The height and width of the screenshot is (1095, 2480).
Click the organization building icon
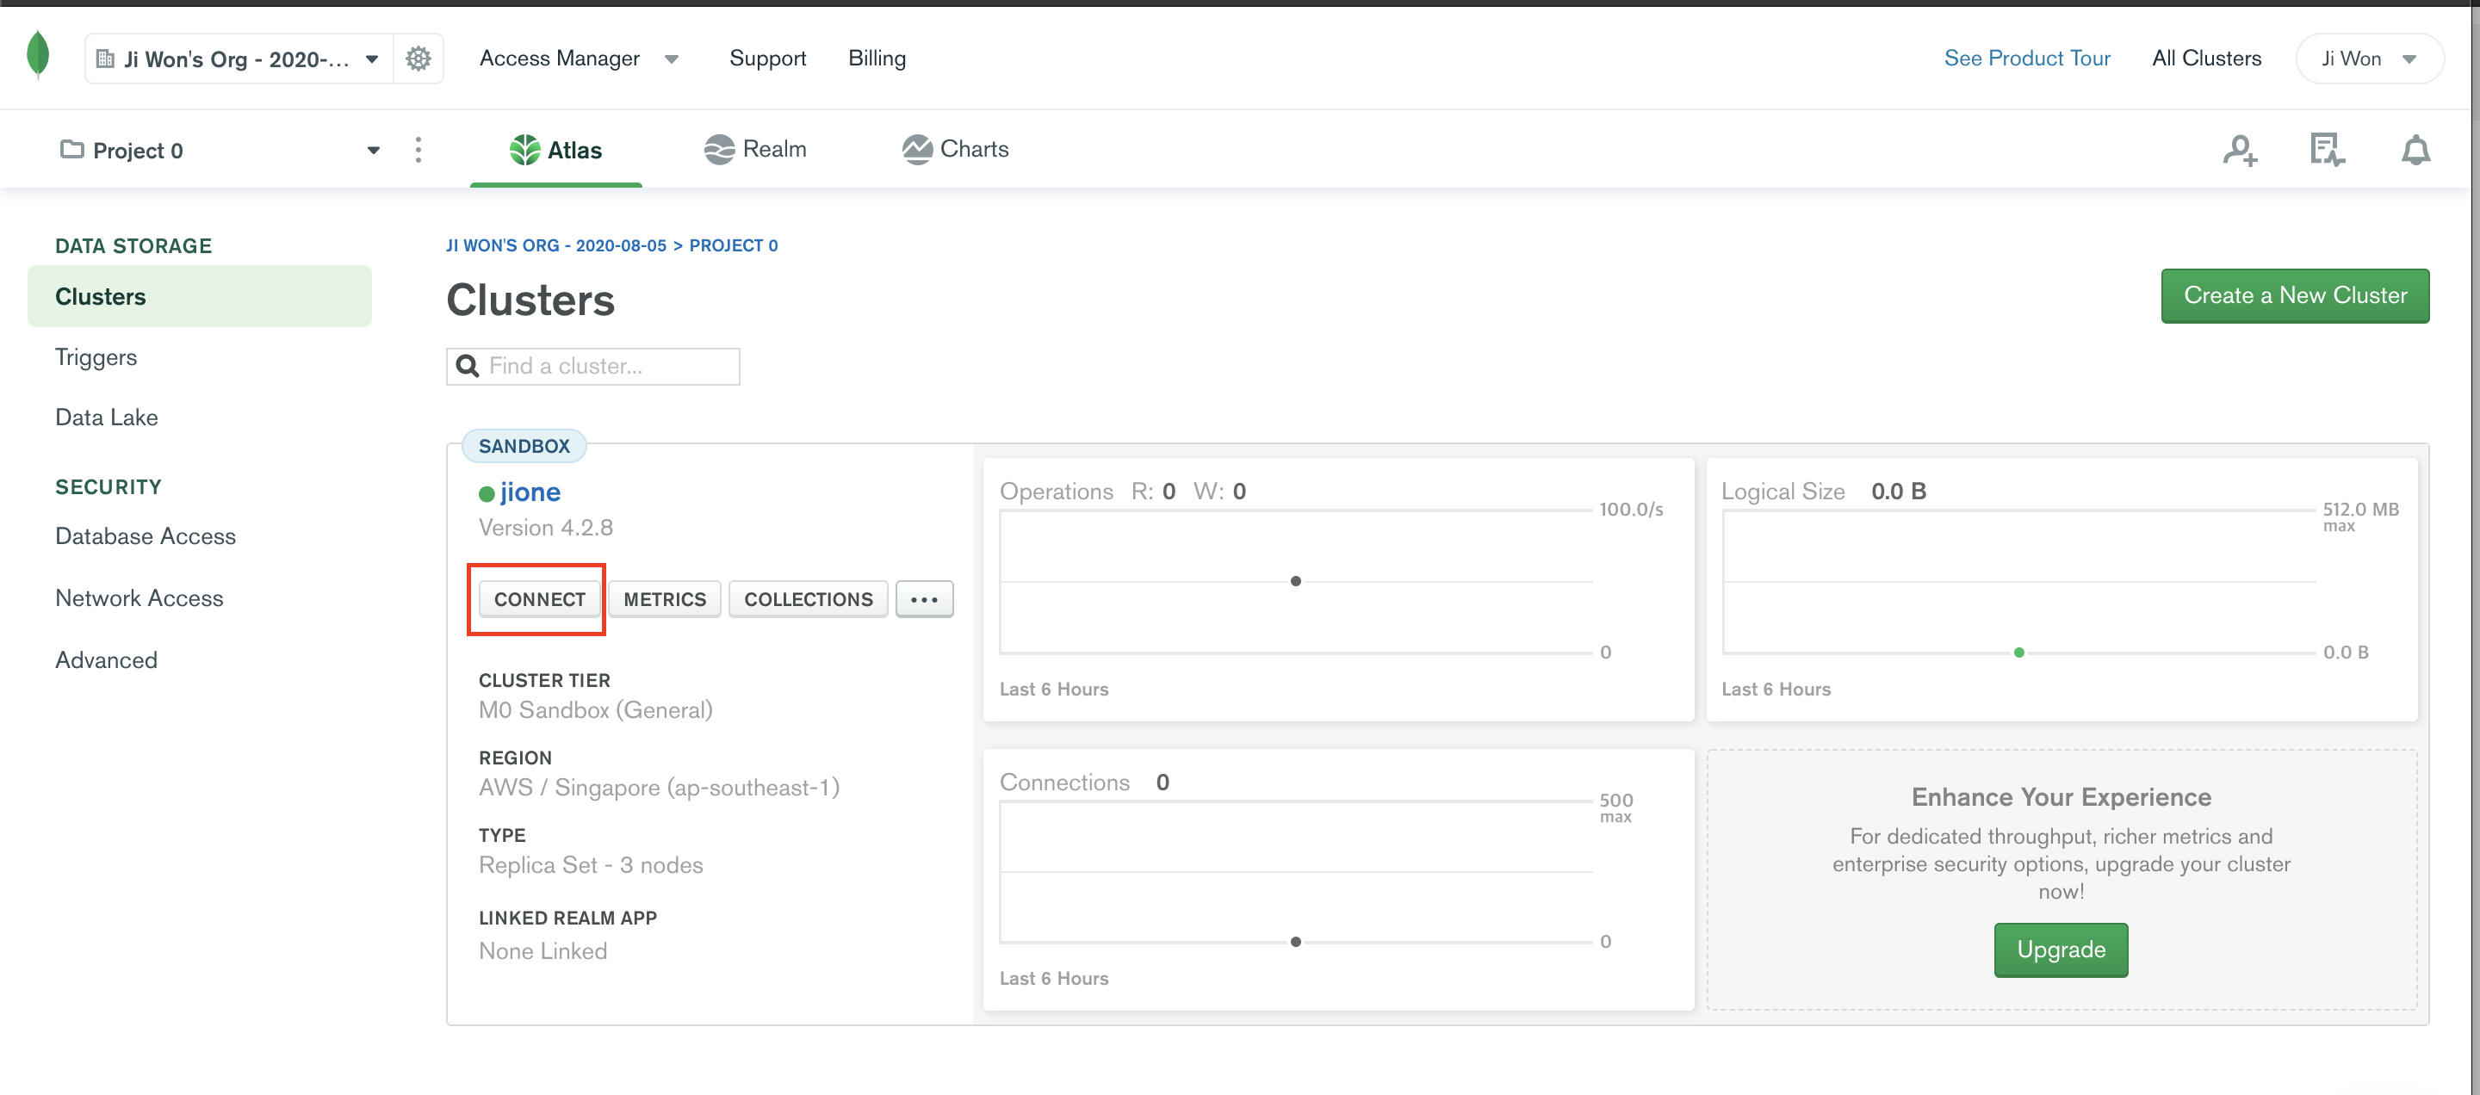coord(106,59)
